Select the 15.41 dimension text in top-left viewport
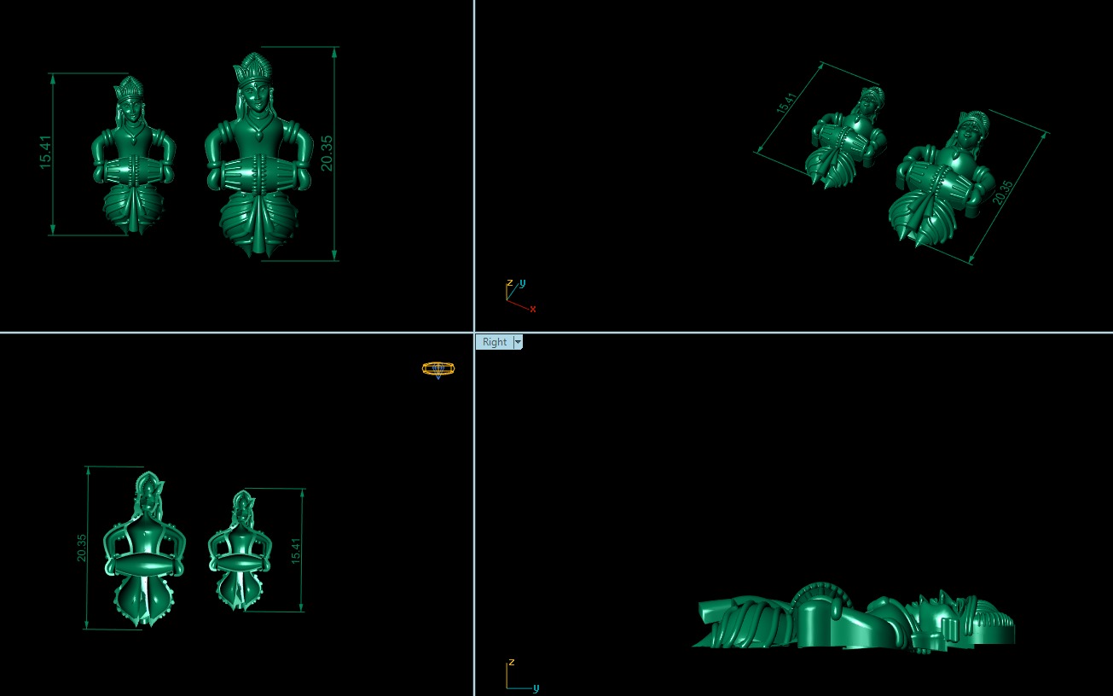Screen dimensions: 1113x696 pos(46,152)
